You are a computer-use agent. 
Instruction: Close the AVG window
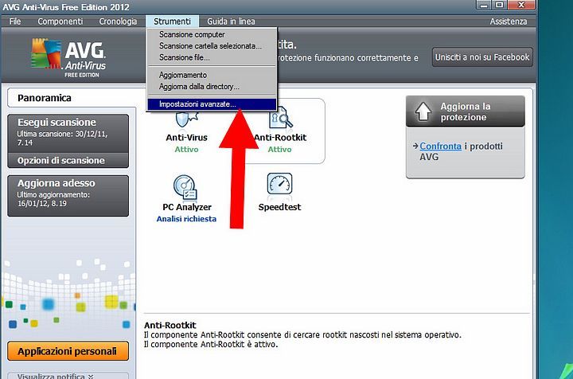521,5
